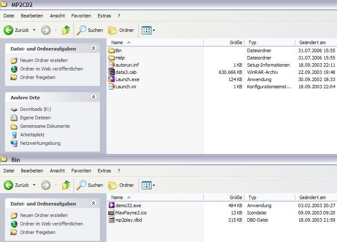
Task: Sort by Typ column in MP2CD2 window
Action: 270,42
